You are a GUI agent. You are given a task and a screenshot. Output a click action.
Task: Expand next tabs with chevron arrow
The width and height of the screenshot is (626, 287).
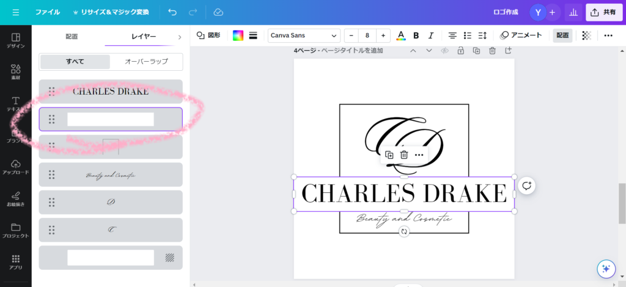click(180, 37)
